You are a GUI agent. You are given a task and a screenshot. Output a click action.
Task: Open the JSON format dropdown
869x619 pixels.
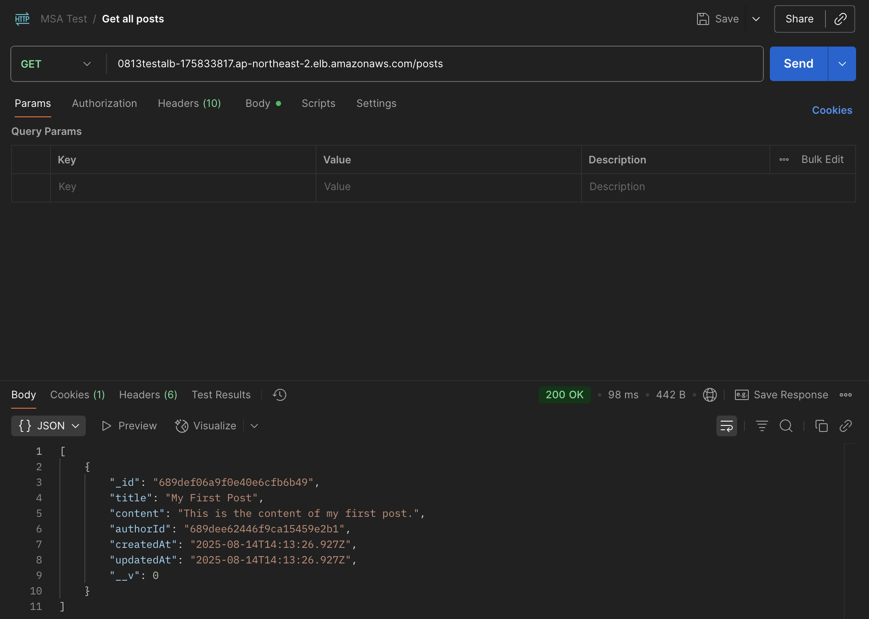tap(48, 426)
